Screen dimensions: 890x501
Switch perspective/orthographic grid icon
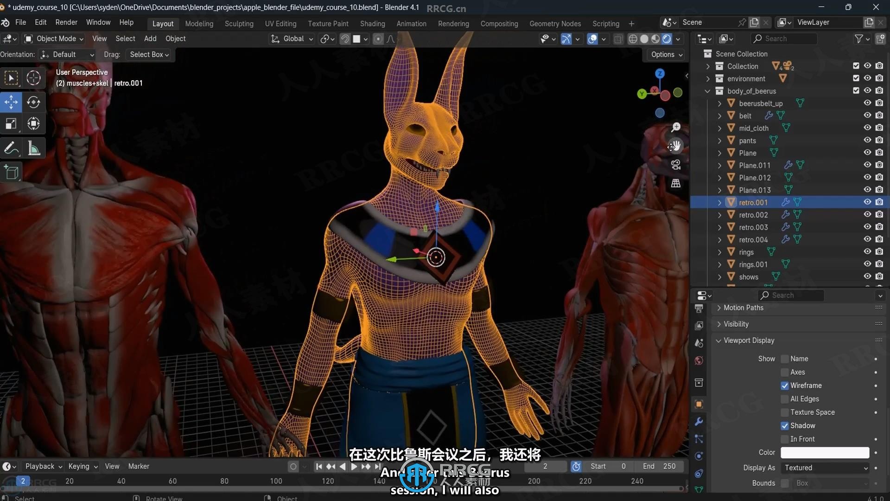676,183
